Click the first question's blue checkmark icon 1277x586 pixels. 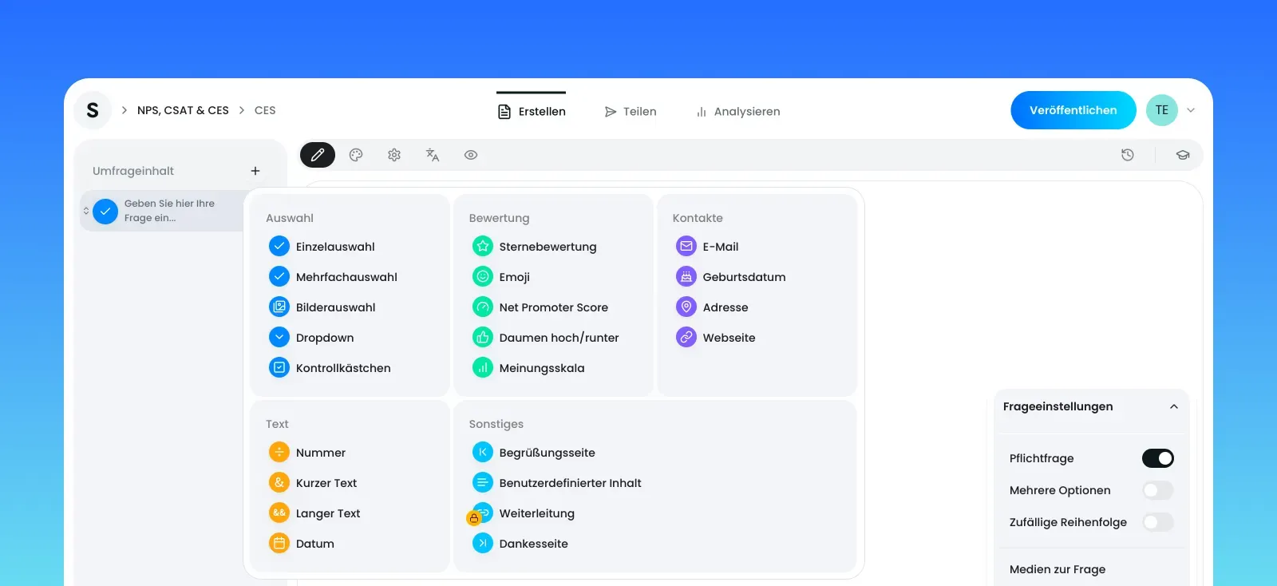[x=105, y=212]
